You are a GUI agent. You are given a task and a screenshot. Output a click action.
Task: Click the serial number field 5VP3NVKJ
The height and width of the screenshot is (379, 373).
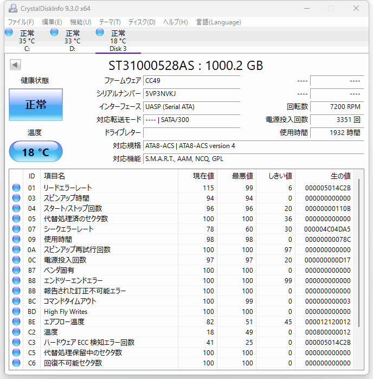(x=191, y=94)
